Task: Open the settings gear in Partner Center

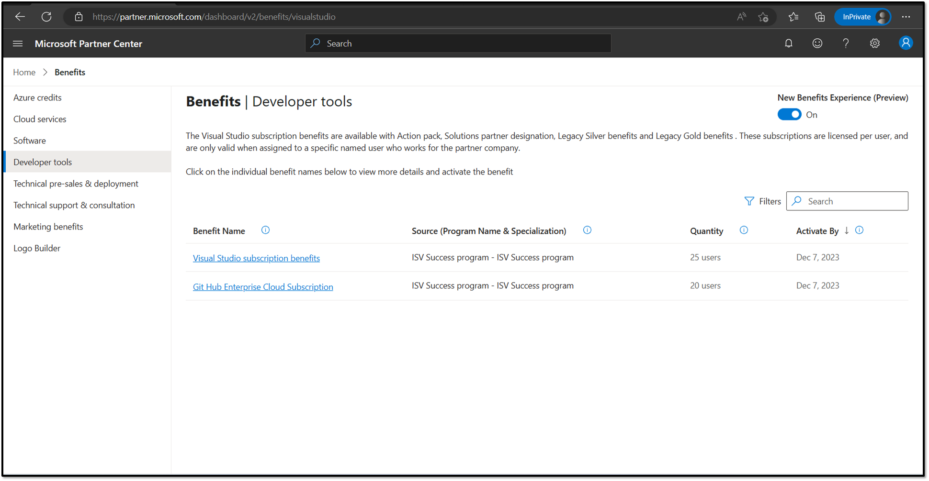Action: click(874, 44)
